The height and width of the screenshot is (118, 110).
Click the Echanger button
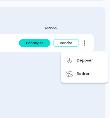pyautogui.click(x=35, y=43)
